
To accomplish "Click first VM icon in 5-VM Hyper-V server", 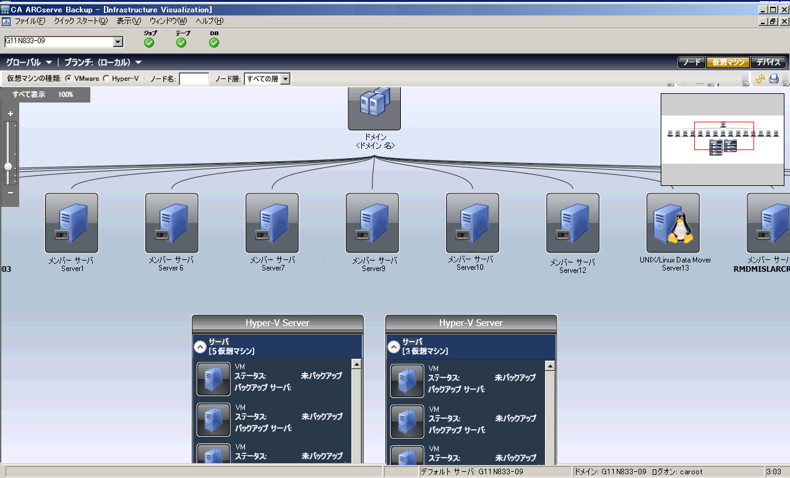I will click(213, 379).
